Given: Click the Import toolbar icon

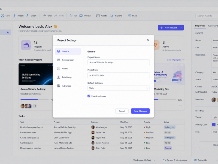Looking at the screenshot, I should click(x=14, y=16).
